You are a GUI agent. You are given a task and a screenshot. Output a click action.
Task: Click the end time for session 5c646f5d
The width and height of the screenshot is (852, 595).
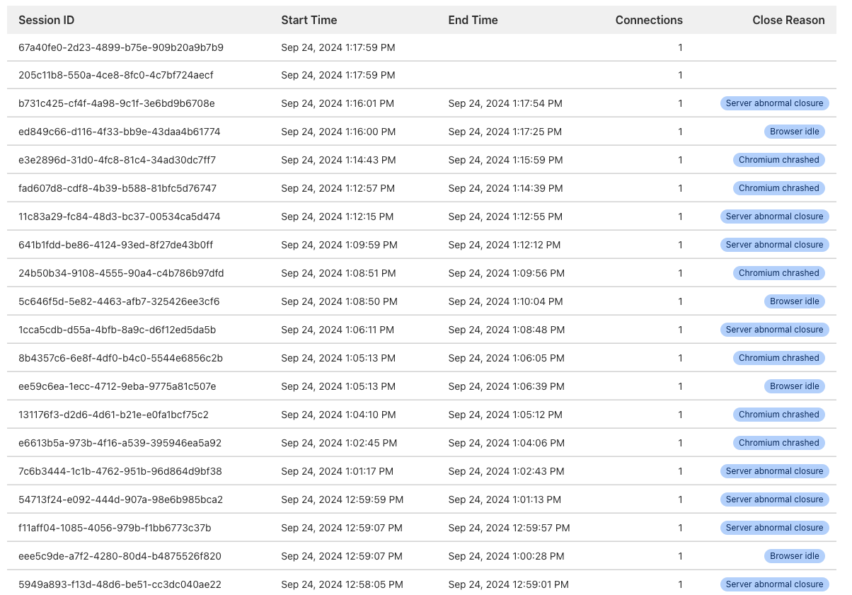506,301
